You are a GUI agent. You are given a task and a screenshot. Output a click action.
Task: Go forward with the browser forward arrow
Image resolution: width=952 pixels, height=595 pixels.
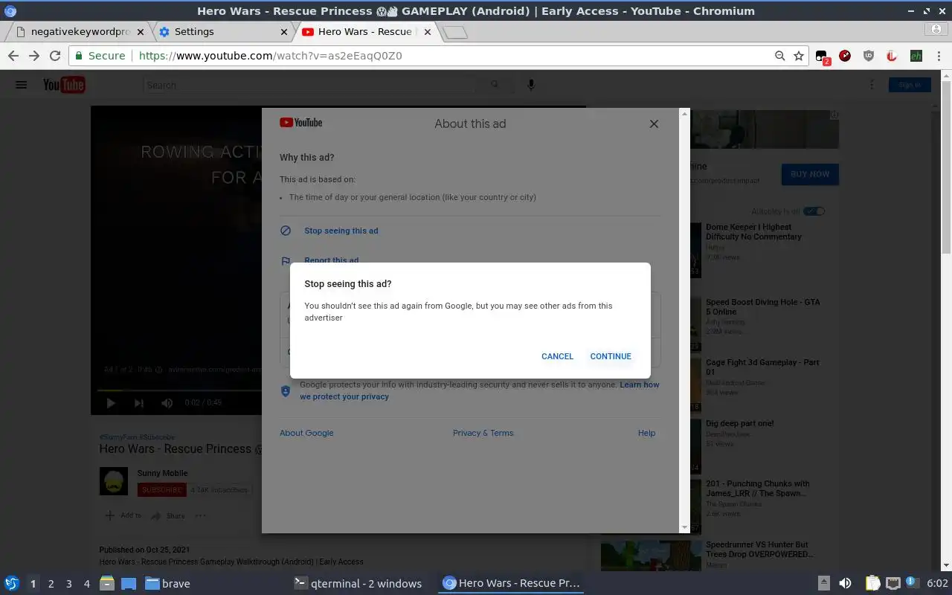[34, 56]
